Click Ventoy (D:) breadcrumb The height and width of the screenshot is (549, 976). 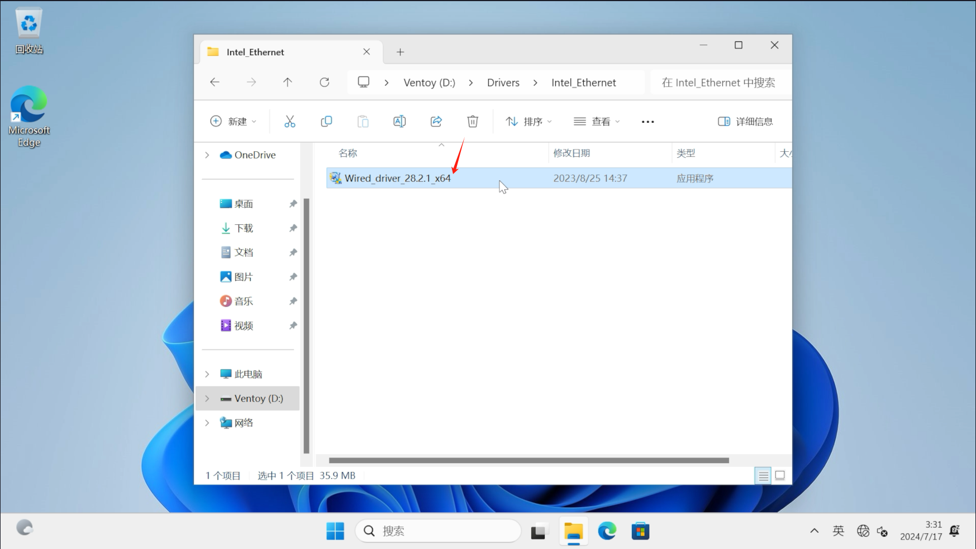(x=429, y=83)
